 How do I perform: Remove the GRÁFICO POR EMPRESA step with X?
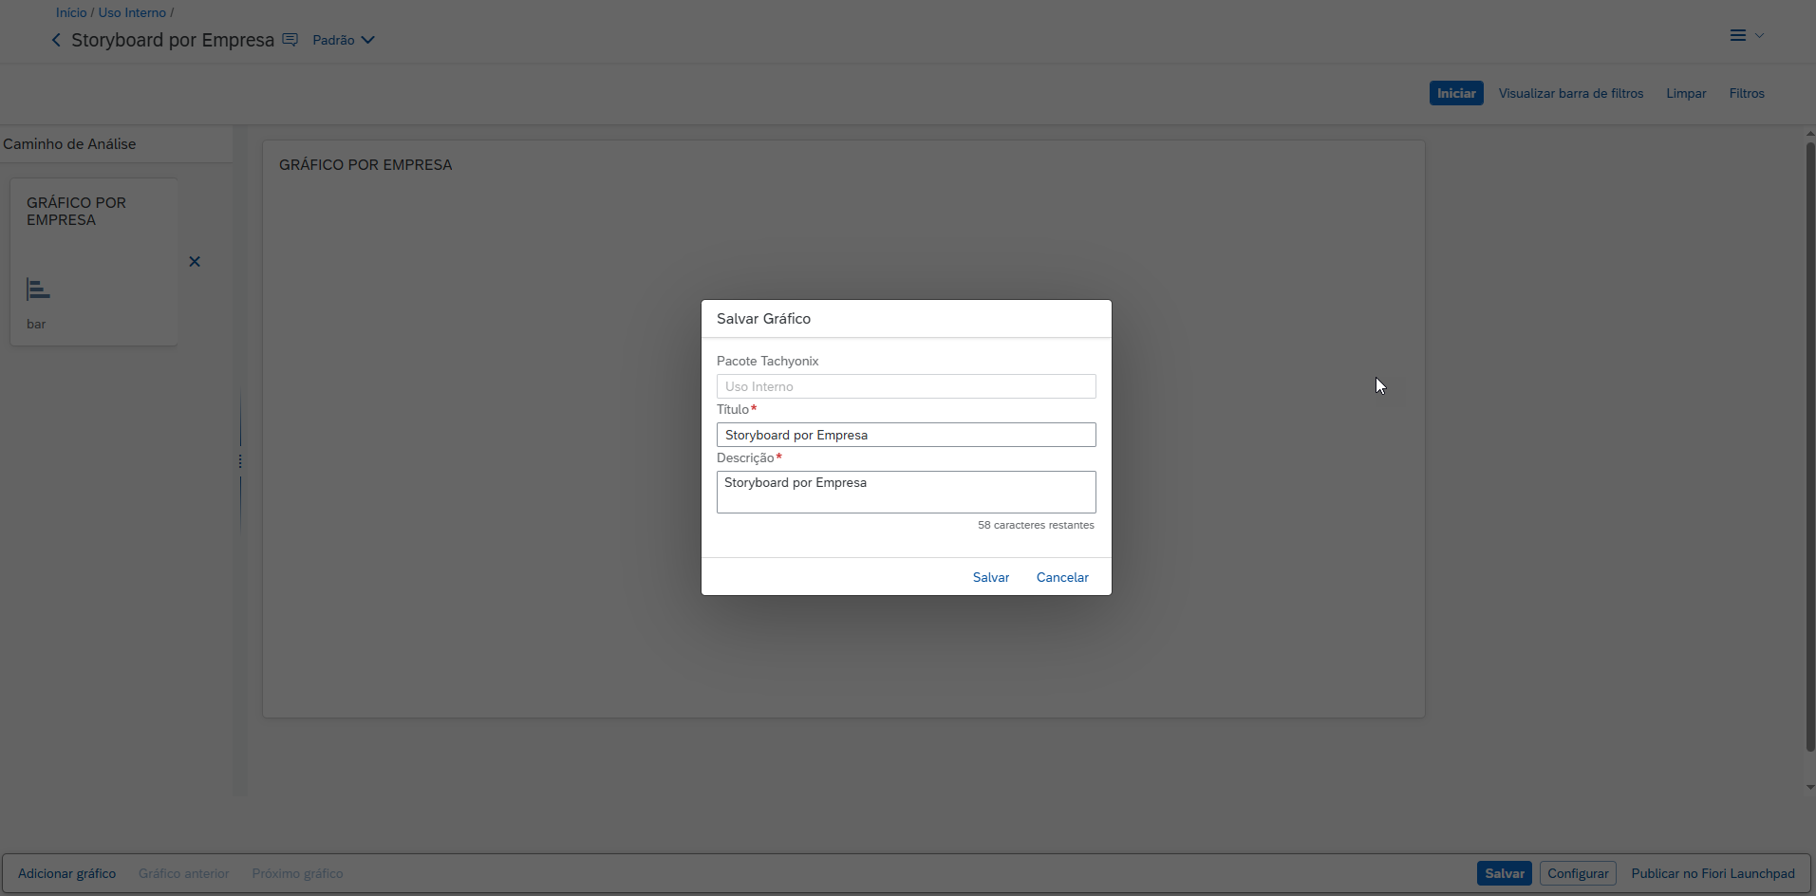(195, 262)
